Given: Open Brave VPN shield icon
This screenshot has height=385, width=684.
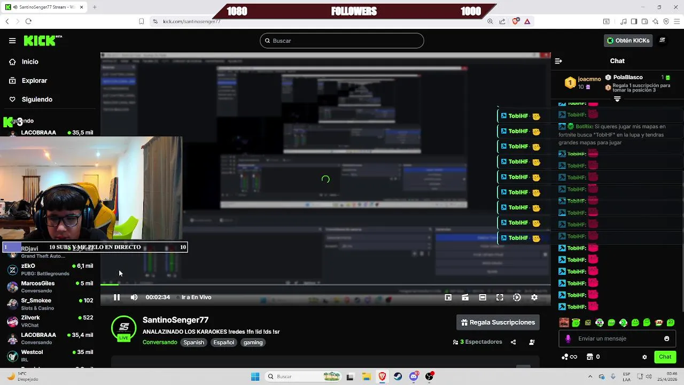Looking at the screenshot, I should [666, 21].
